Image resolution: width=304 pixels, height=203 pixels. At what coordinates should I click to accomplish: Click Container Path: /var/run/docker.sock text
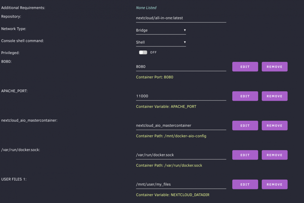pos(169,165)
